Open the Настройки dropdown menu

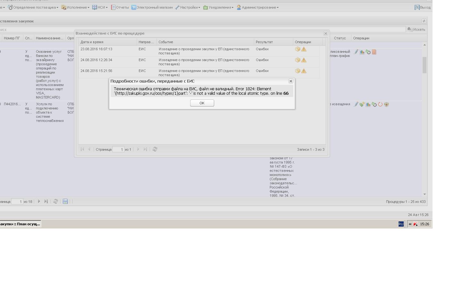188,7
